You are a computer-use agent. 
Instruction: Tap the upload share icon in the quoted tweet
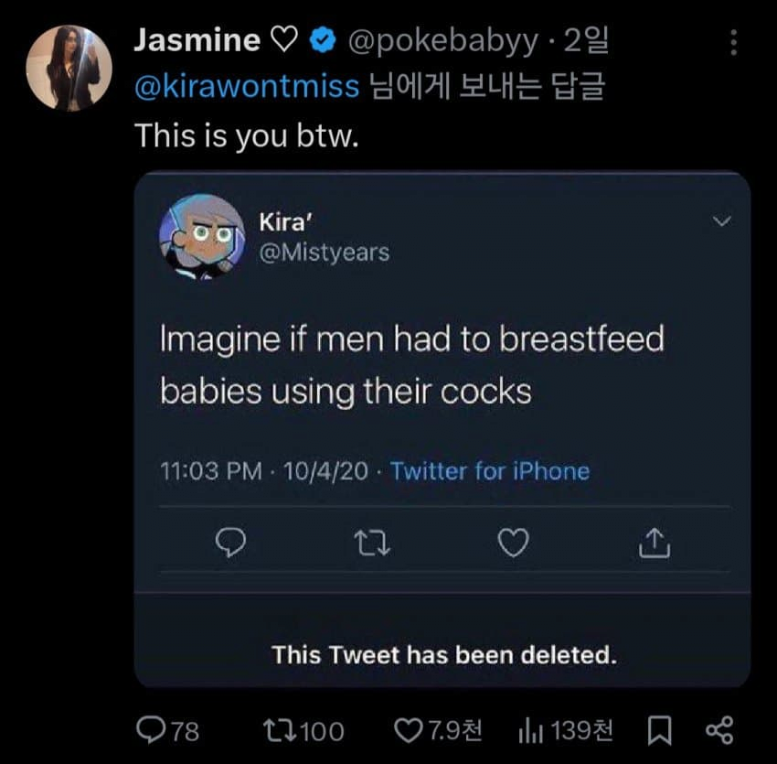pyautogui.click(x=655, y=544)
